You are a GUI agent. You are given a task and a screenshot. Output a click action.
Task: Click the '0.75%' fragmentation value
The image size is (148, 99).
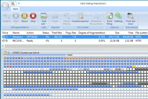(102, 37)
